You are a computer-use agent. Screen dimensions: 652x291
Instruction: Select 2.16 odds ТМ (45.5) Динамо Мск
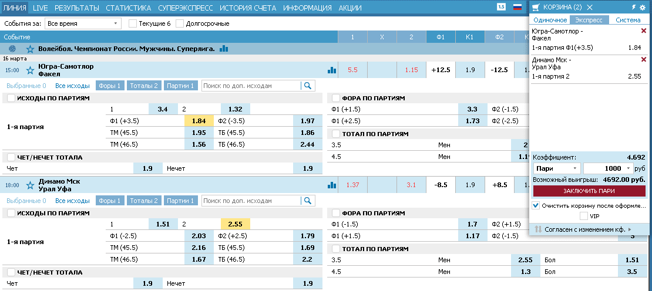pos(199,248)
